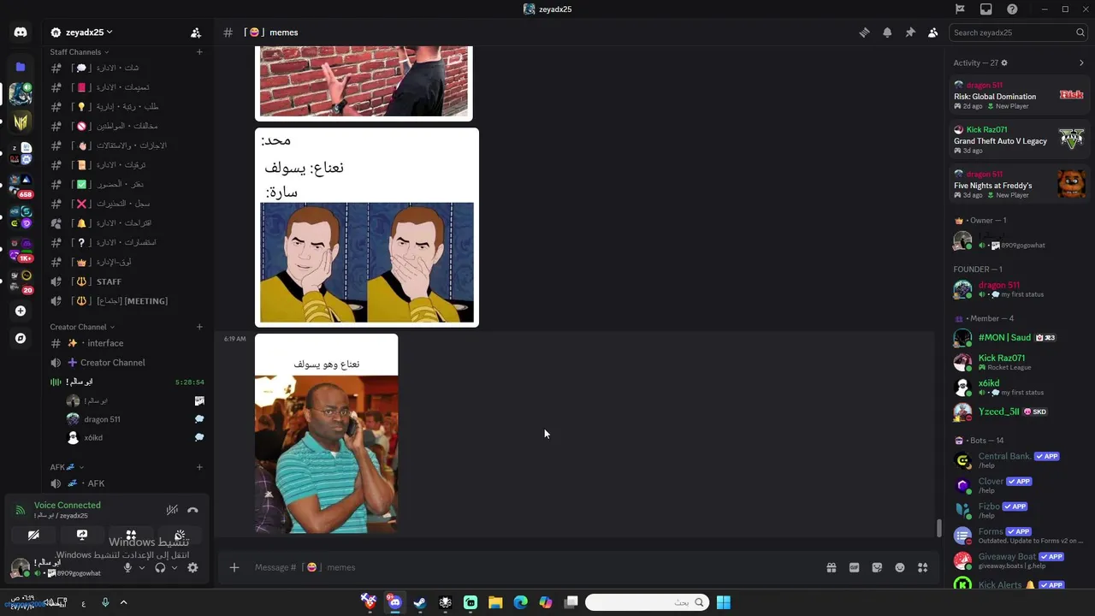Click Grand Theft Auto V Legacy activity card
1095x616 pixels.
[x=1020, y=139]
